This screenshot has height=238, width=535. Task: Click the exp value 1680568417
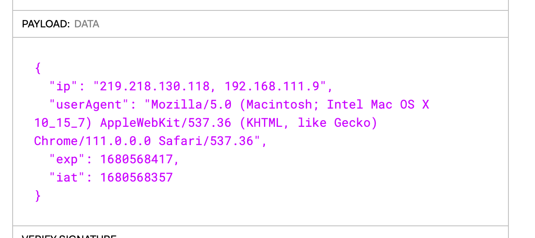(x=136, y=159)
